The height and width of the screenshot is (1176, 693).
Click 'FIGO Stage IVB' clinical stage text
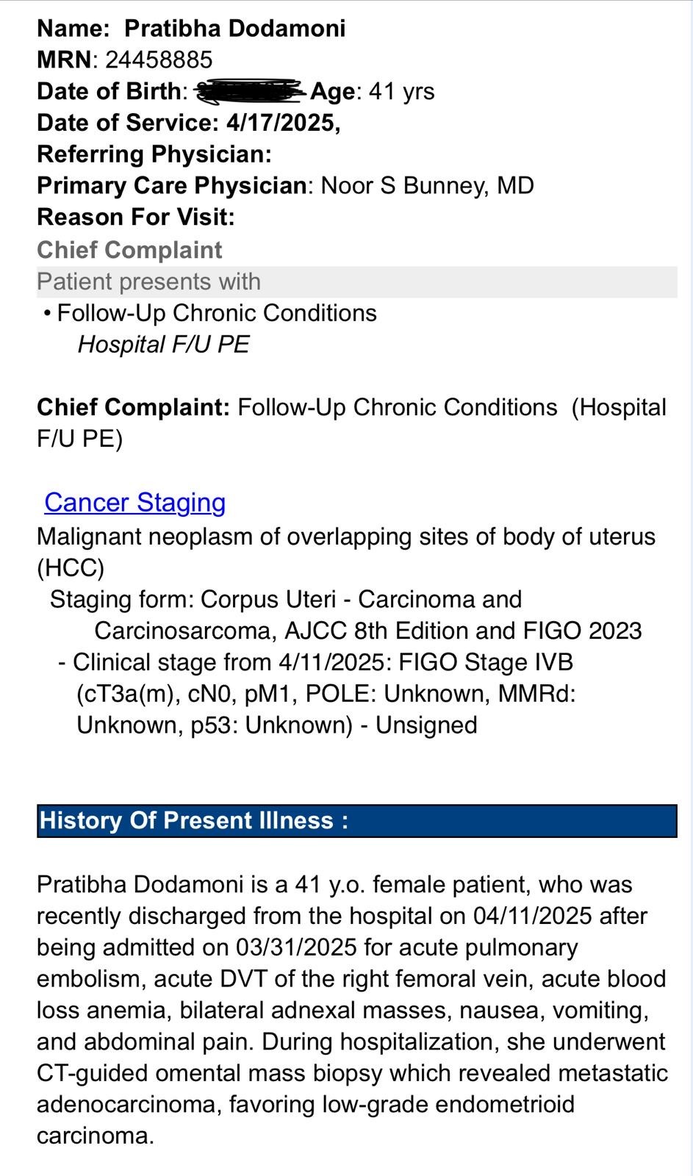tap(486, 662)
